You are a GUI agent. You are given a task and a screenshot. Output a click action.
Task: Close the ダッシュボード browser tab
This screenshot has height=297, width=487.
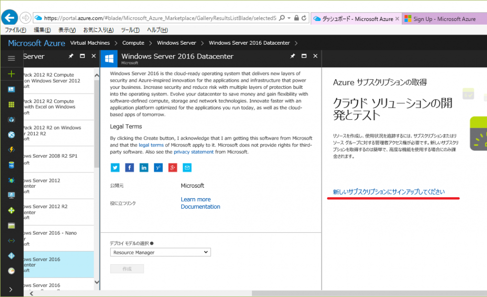coord(397,19)
